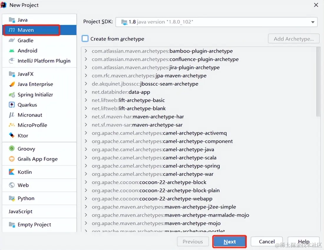The image size is (324, 250).
Task: Click the Cancel button
Action: [x=267, y=241]
